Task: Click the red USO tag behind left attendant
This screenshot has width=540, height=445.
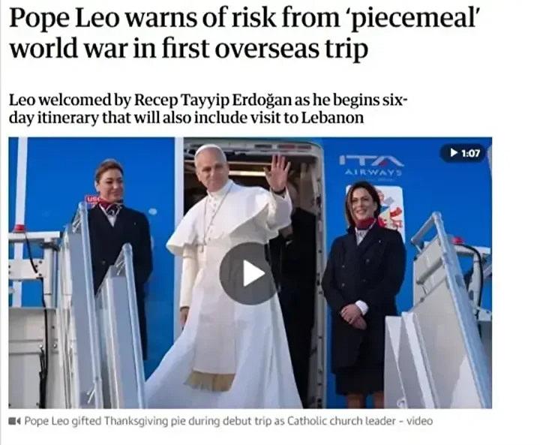Action: coord(92,199)
